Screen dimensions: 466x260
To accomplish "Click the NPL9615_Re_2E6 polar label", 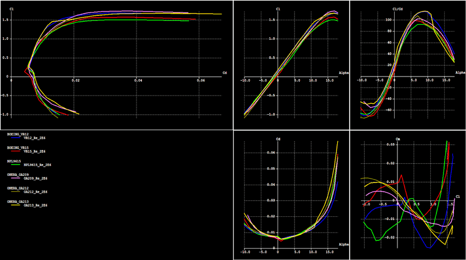I will click(x=37, y=164).
